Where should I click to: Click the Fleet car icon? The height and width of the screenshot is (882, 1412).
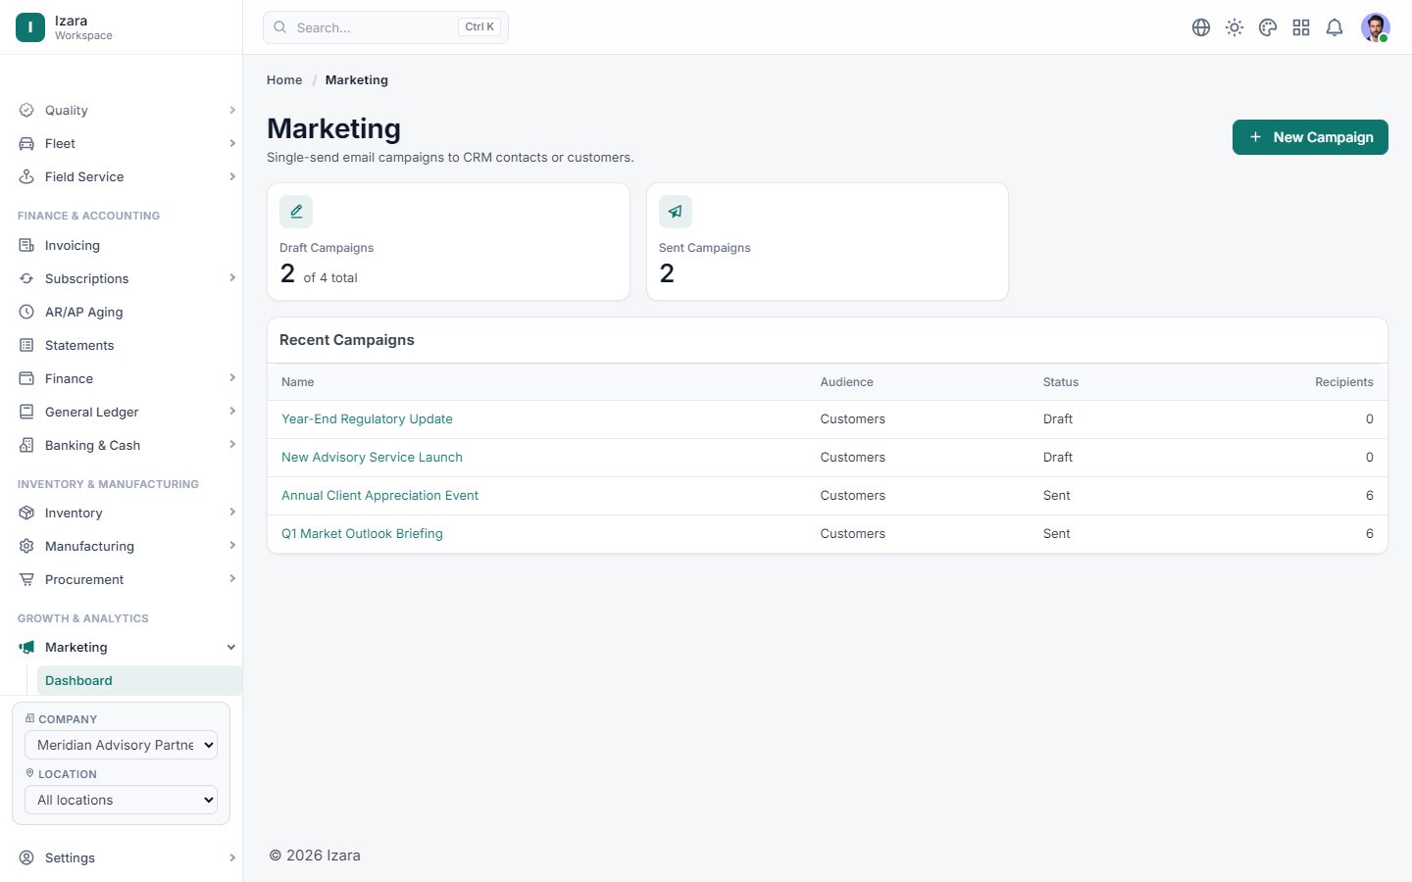pyautogui.click(x=26, y=143)
